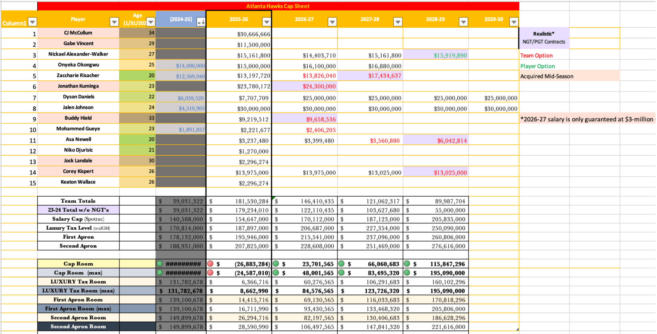
Task: Click the green indicator in Cap Room (max) 2027-28 cell
Action: (341, 273)
